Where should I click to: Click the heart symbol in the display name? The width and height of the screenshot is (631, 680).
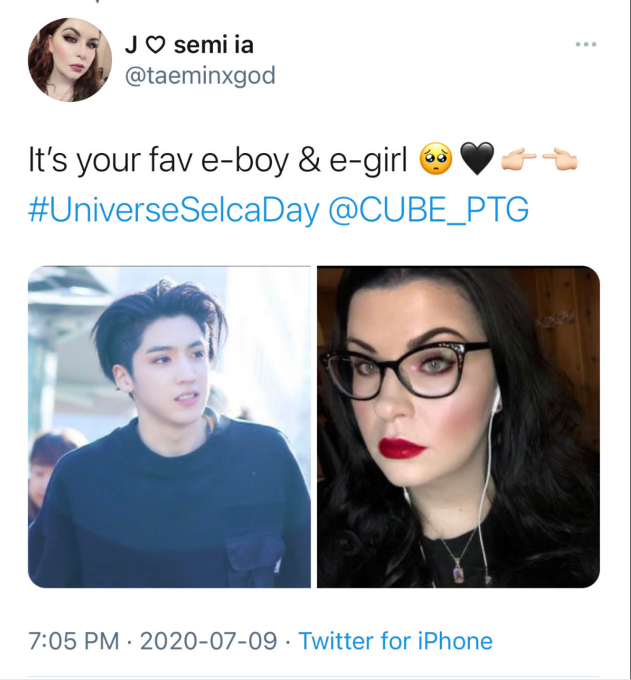pos(155,45)
